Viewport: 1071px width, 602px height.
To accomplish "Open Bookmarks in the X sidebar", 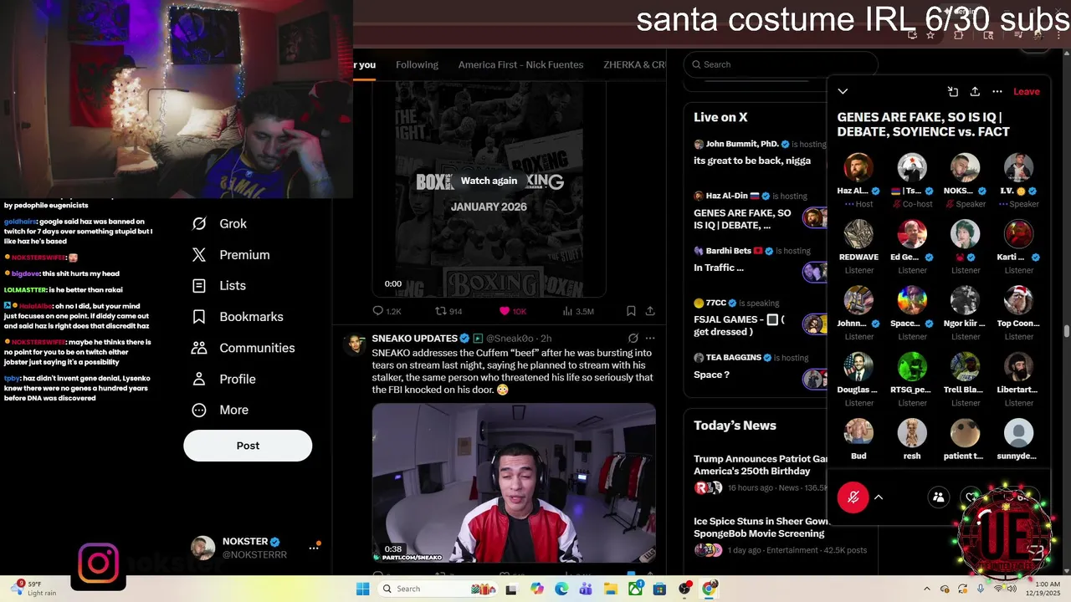I will point(238,317).
